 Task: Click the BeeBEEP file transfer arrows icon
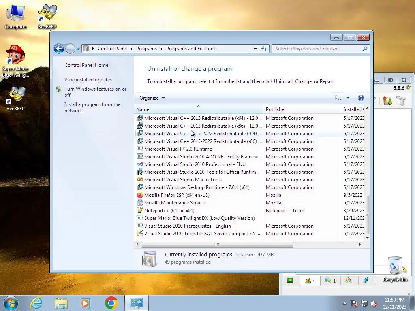[387, 101]
